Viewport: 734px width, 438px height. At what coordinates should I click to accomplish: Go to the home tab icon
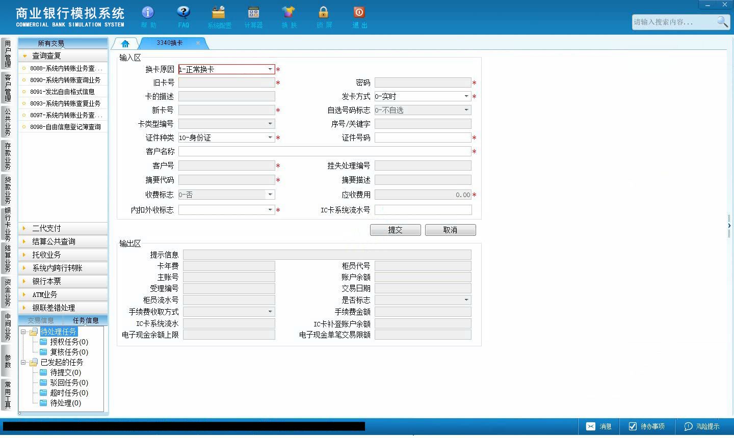pos(125,43)
